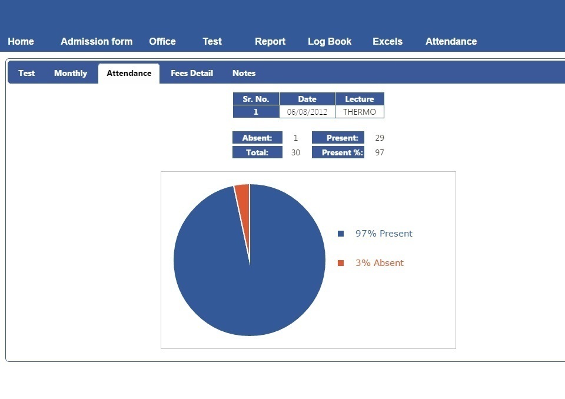Screen dimensions: 565x399
Task: Click the 97% Present legend label
Action: coord(384,234)
